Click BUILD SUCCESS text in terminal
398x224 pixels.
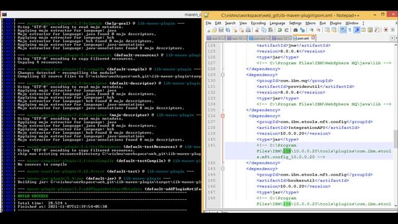[33, 196]
